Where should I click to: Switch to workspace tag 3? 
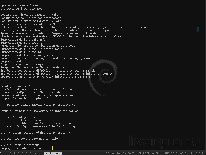[10, 153]
